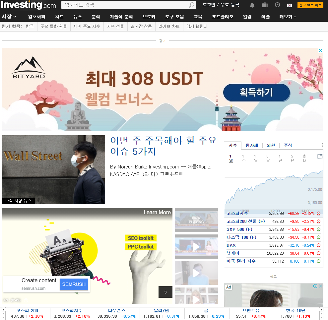Click the left-pointing arrow at the ticker bar's right end

tap(322, 309)
